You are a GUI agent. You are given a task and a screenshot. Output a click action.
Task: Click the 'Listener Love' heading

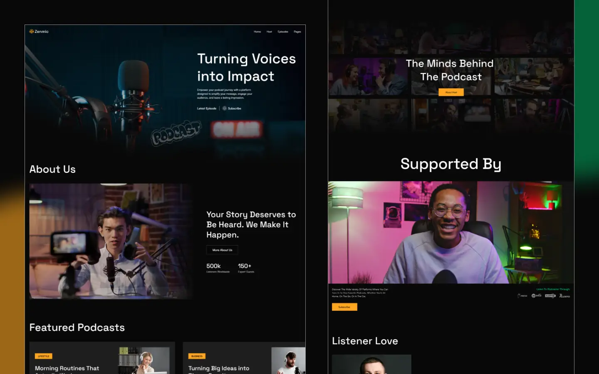(x=365, y=341)
